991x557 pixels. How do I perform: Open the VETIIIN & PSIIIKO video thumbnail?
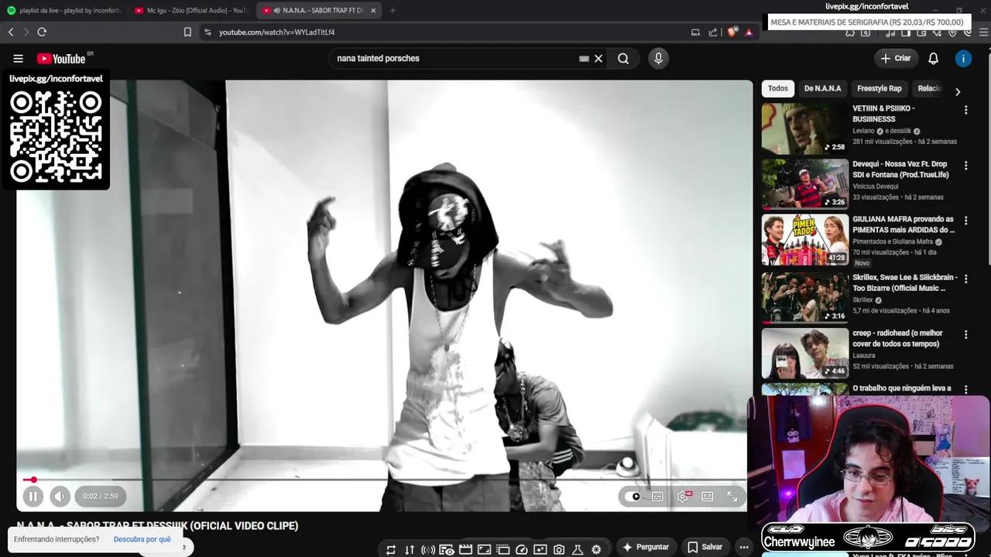pos(805,128)
